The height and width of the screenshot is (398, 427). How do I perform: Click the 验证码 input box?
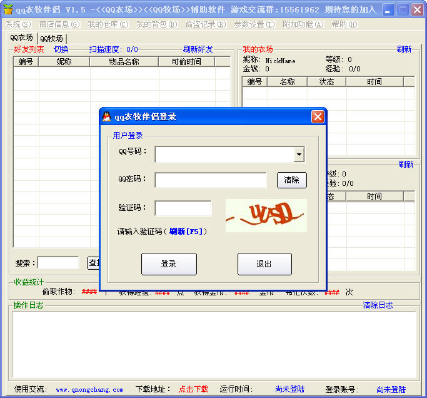click(183, 208)
